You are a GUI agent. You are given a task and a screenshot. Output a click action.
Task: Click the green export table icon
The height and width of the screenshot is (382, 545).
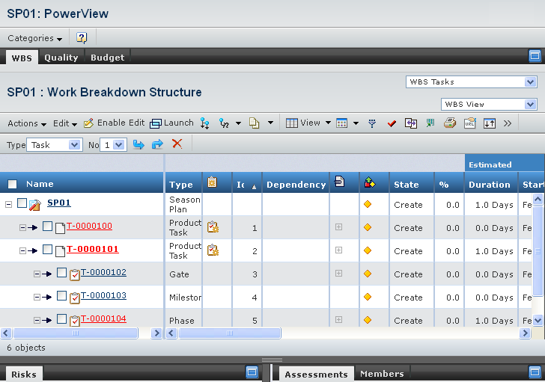click(x=430, y=123)
